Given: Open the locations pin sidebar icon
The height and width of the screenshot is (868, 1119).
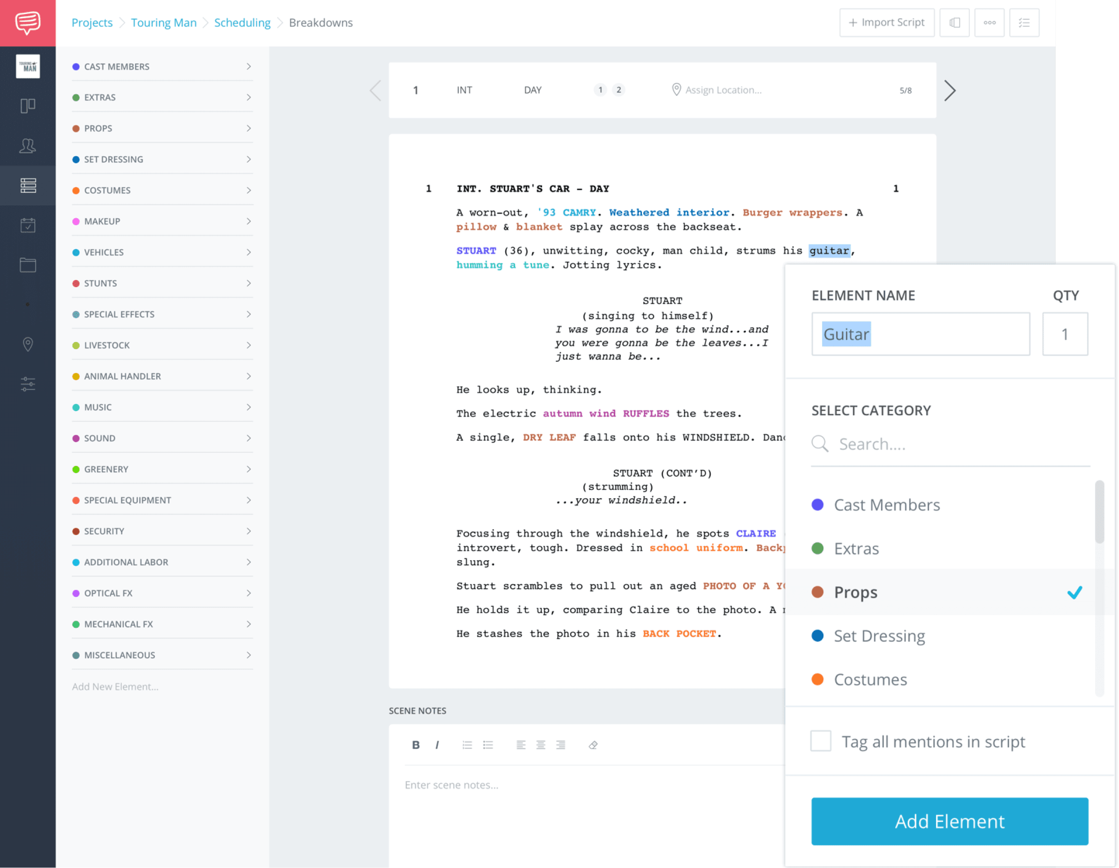Looking at the screenshot, I should (28, 344).
